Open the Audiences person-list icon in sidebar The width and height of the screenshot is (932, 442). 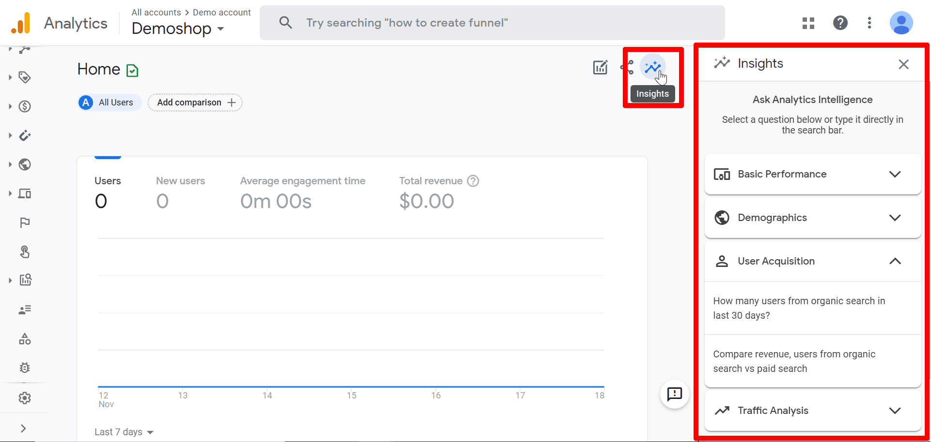[x=25, y=309]
